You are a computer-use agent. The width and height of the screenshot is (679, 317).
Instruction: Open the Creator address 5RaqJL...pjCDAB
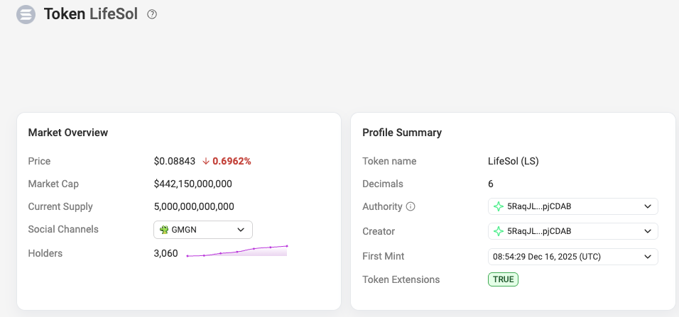click(x=539, y=231)
